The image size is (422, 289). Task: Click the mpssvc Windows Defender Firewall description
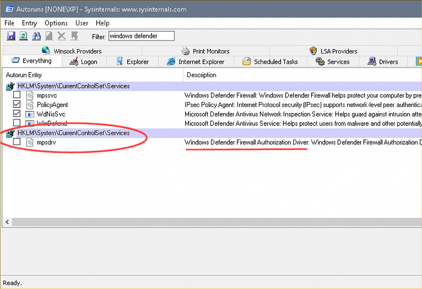point(303,95)
